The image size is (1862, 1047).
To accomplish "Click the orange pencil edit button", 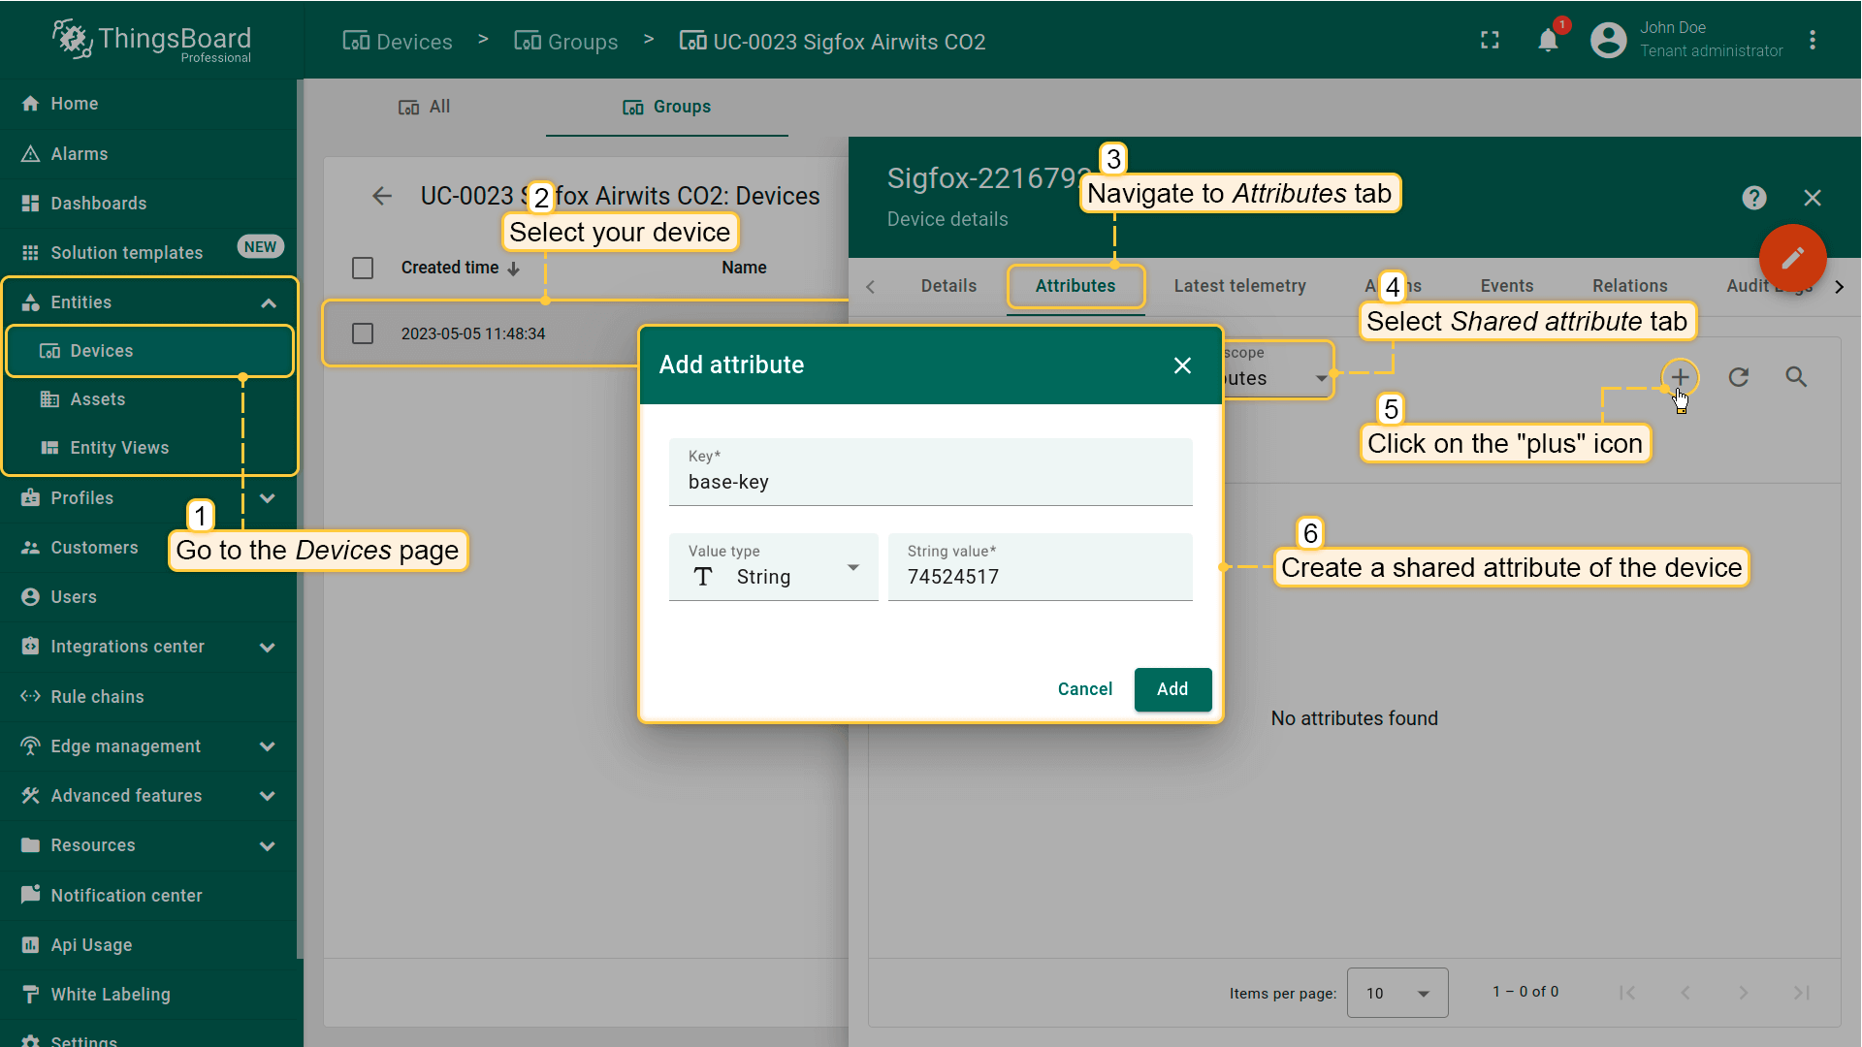I will (1792, 258).
